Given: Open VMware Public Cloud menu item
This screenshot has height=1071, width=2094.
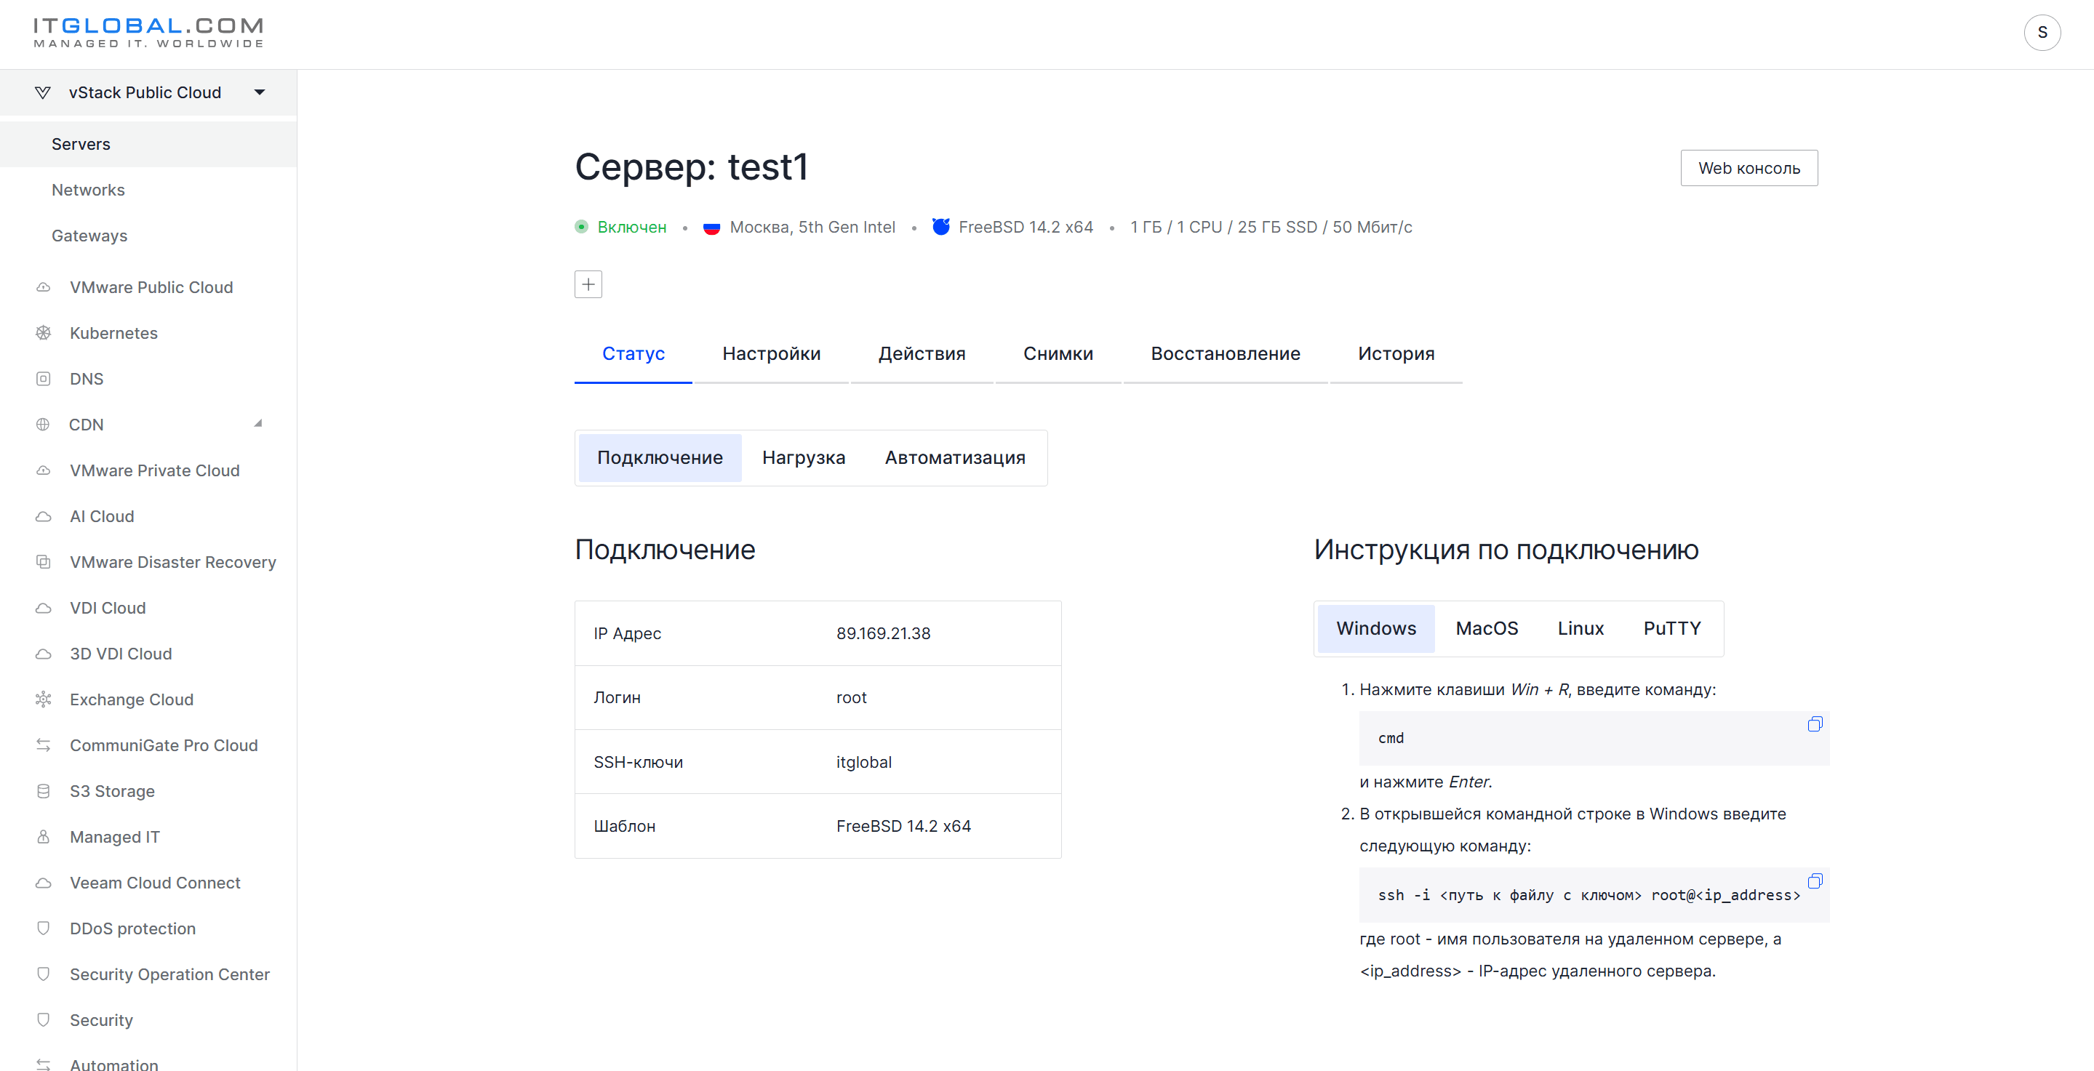Looking at the screenshot, I should 151,288.
